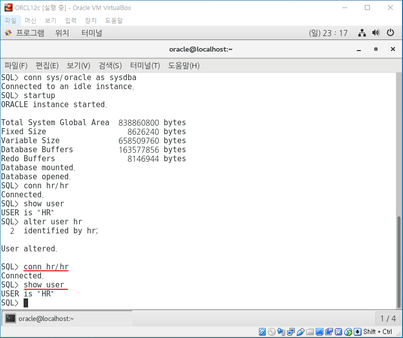
Task: Open terminal 보기(V) menu
Action: [x=78, y=66]
